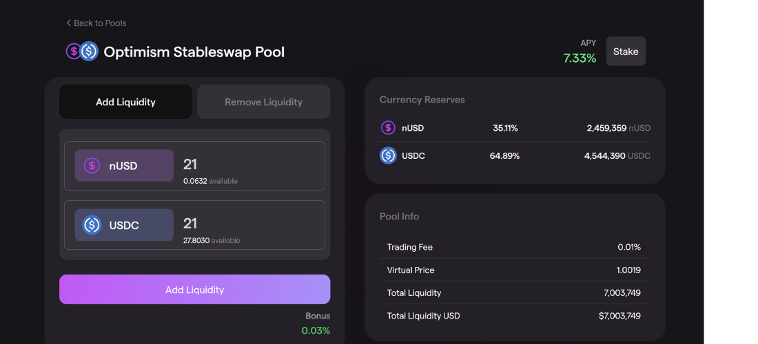The height and width of the screenshot is (344, 758).
Task: Click the pool header nUSD/USDC pair icon
Action: click(82, 52)
